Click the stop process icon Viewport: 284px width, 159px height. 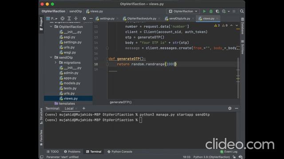coord(234,11)
